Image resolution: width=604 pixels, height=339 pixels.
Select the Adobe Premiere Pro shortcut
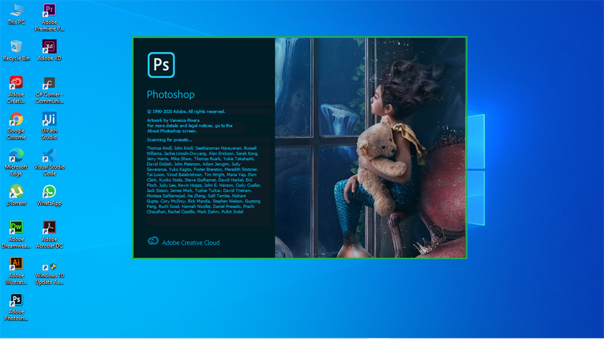tap(50, 18)
